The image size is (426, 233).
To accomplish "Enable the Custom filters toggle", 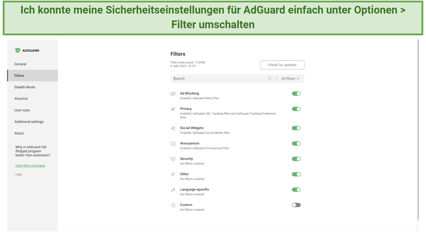I will tap(296, 205).
